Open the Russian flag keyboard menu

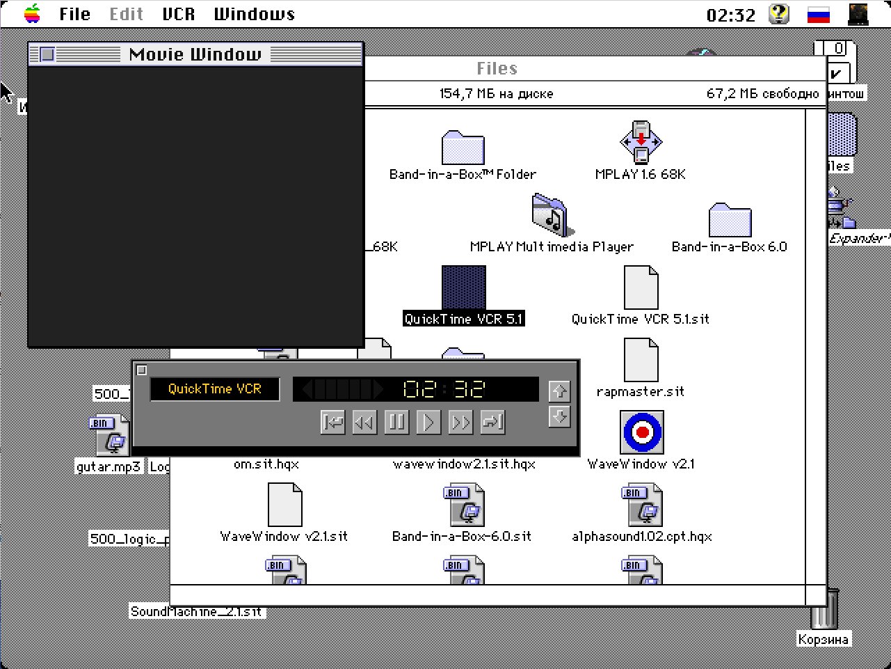[x=819, y=15]
